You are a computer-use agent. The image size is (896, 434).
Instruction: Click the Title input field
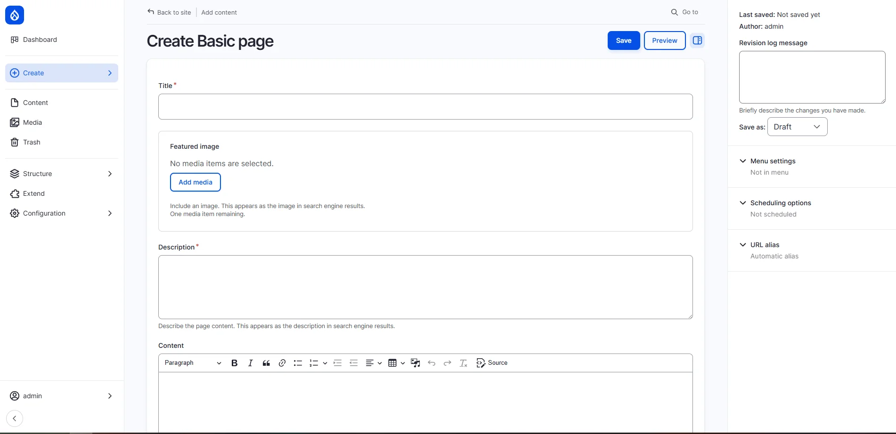pos(425,106)
